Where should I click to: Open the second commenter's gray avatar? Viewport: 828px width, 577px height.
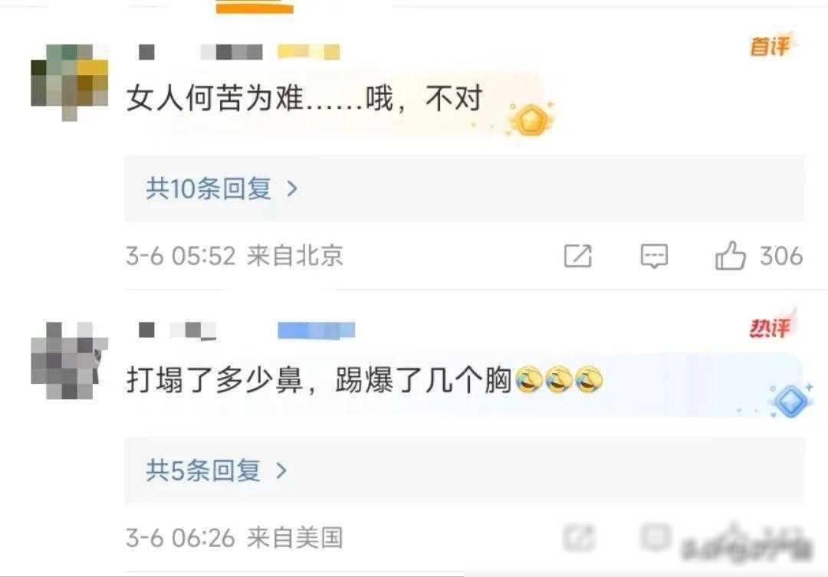pyautogui.click(x=69, y=361)
